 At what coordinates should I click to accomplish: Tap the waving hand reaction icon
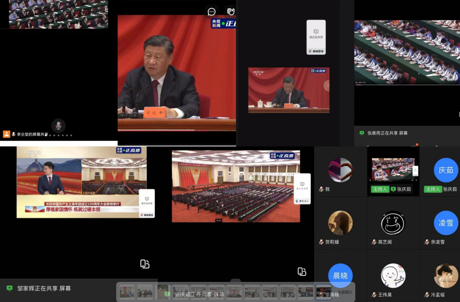click(x=231, y=12)
